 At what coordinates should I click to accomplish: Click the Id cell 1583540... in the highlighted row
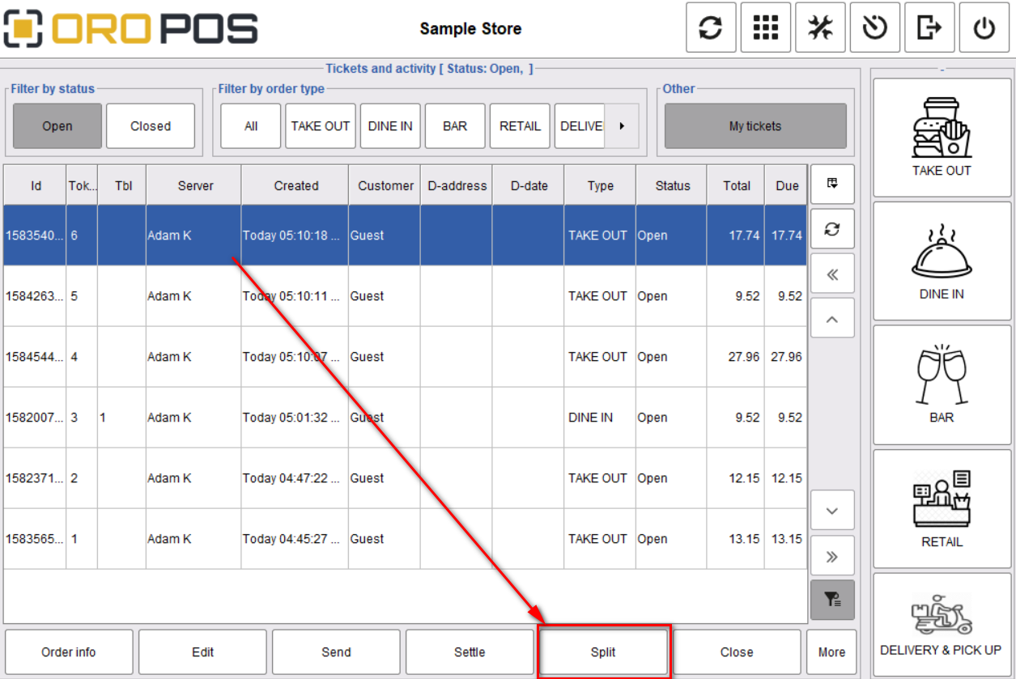(x=36, y=236)
